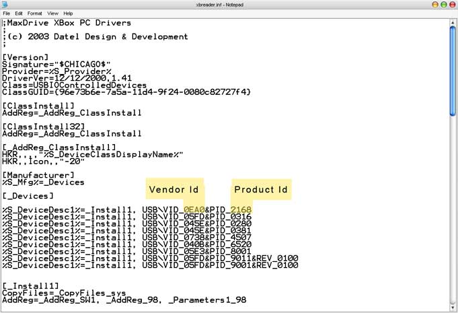
Task: Click the AddReg line under [ClassInstall]
Action: tap(72, 113)
